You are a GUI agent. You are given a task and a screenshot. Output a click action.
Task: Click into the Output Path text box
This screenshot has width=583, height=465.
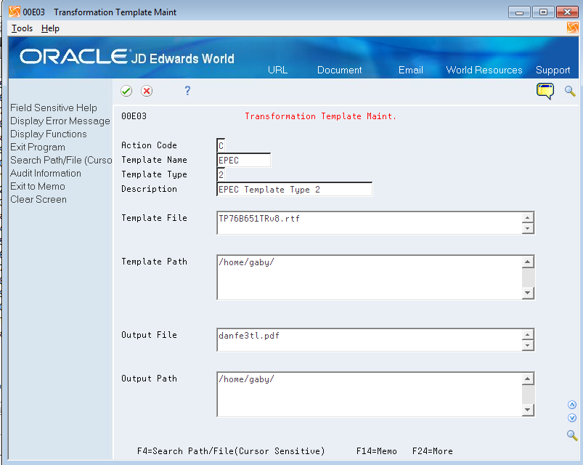click(x=370, y=394)
